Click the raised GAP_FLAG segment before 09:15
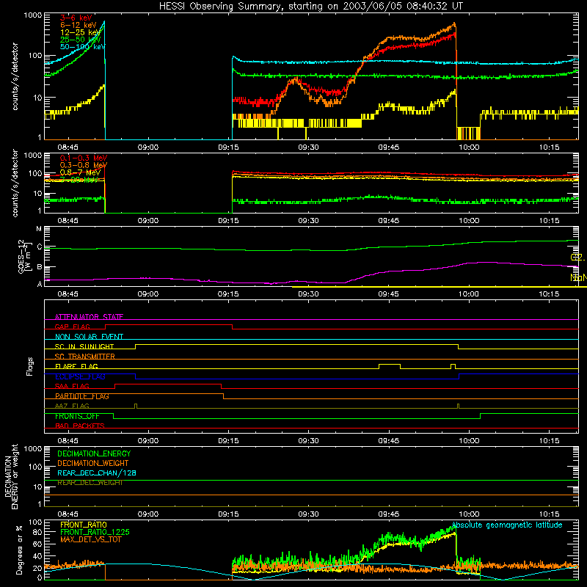This screenshot has height=587, width=587. [169, 325]
